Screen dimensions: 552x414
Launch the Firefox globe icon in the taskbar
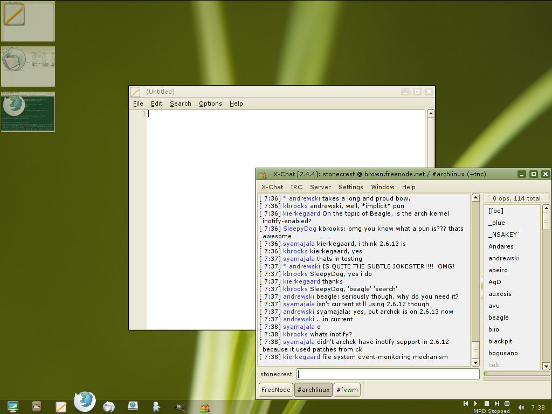click(x=85, y=401)
